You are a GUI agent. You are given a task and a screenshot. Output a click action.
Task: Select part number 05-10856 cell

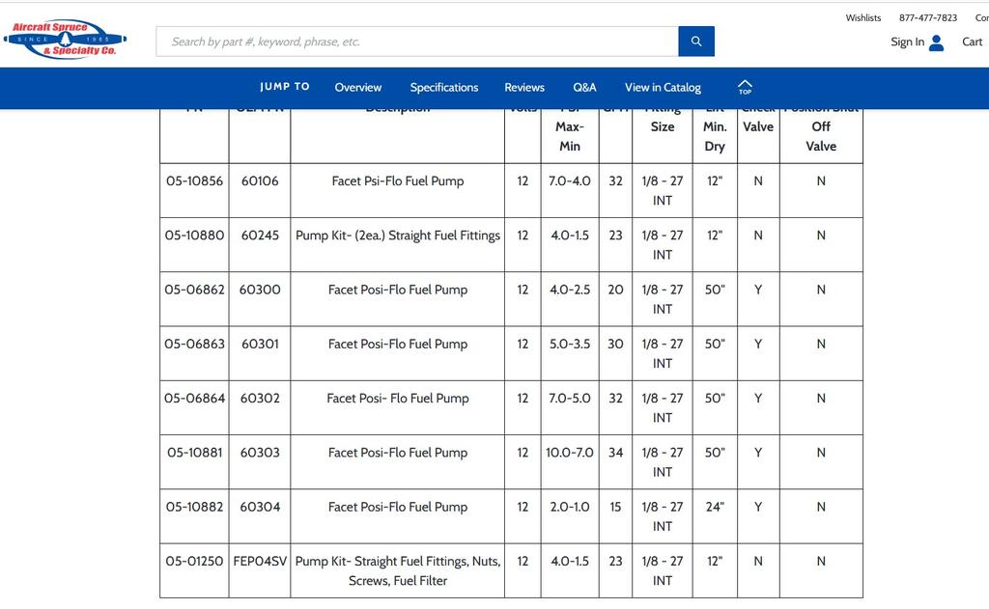pos(194,181)
